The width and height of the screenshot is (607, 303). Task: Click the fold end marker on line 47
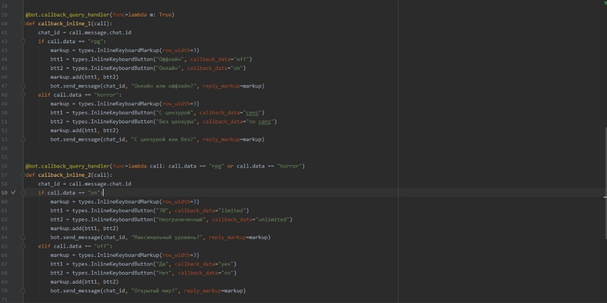point(23,86)
